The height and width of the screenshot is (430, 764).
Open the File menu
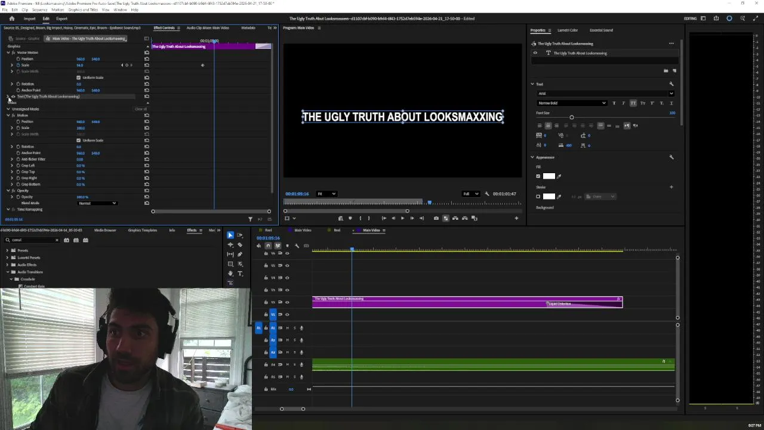point(5,10)
